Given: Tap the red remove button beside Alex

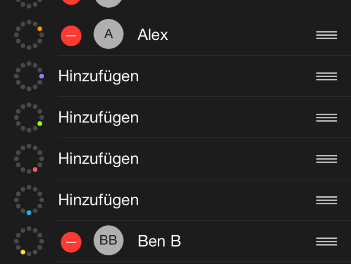Looking at the screenshot, I should tap(71, 36).
